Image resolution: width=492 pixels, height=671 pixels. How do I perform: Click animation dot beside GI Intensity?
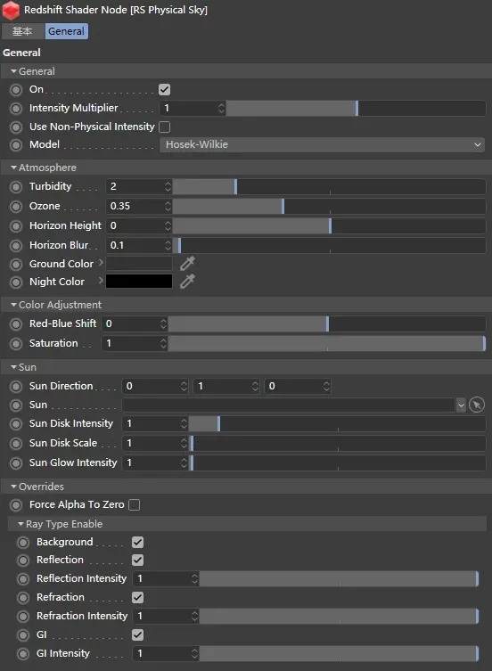tap(23, 654)
